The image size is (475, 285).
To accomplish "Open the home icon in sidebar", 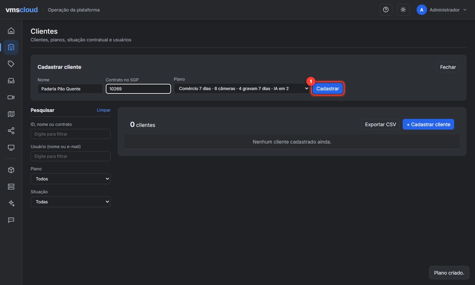I will (11, 31).
